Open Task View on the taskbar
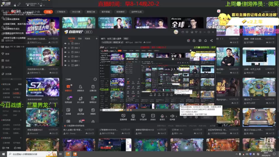This screenshot has height=157, width=279. coord(60,154)
